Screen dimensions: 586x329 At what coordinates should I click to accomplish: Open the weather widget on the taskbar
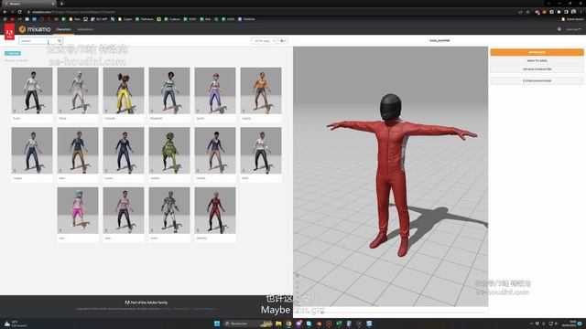(16, 324)
